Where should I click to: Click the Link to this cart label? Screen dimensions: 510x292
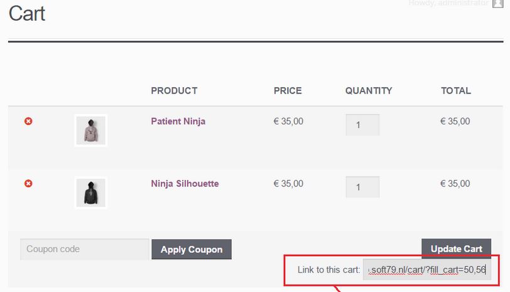329,270
